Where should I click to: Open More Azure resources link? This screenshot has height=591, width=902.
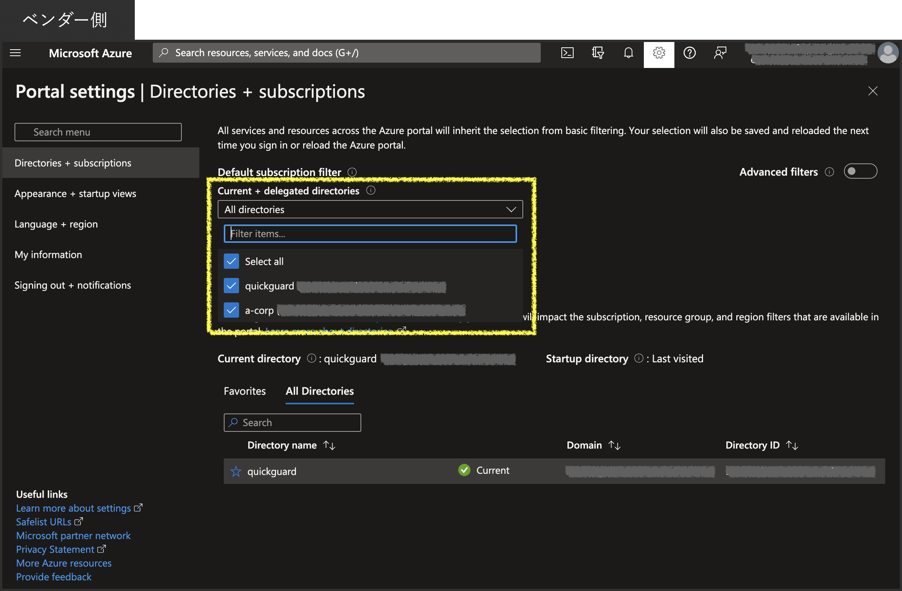click(x=64, y=563)
